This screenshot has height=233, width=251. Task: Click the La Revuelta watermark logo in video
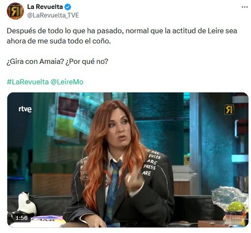click(229, 110)
